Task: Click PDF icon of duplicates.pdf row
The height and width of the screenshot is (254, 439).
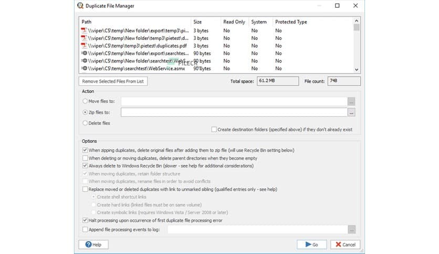Action: coord(83,46)
